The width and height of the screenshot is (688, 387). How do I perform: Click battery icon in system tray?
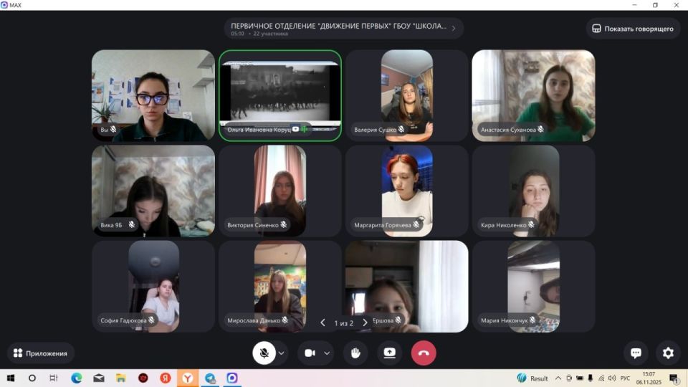[x=580, y=378]
